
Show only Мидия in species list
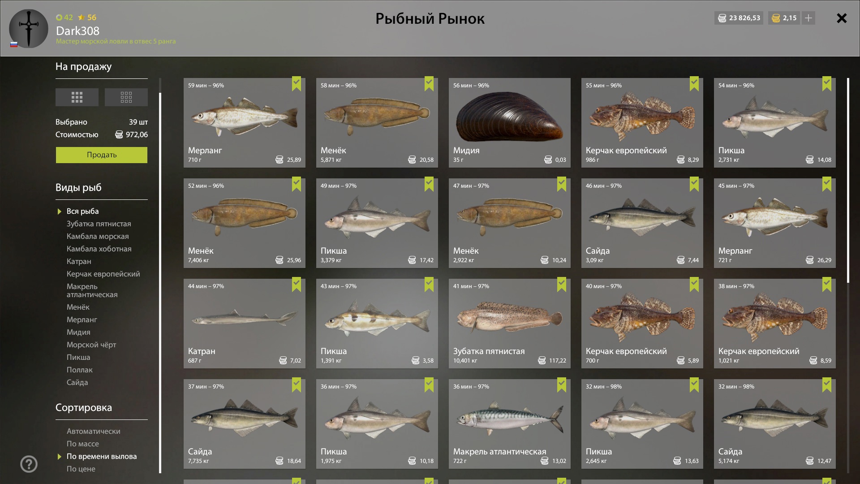click(78, 332)
